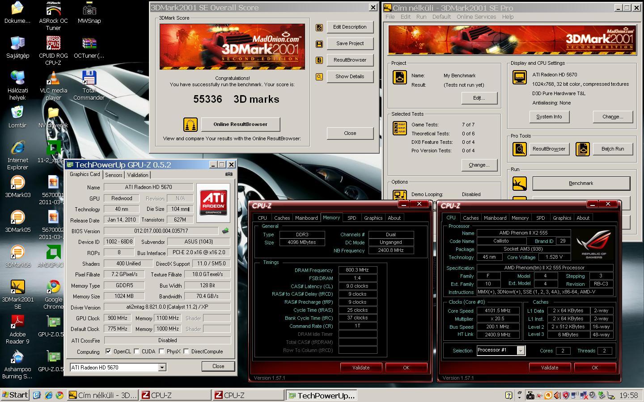This screenshot has width=644, height=402.
Task: Open 3DMark03 desktop shortcut
Action: coord(17,187)
